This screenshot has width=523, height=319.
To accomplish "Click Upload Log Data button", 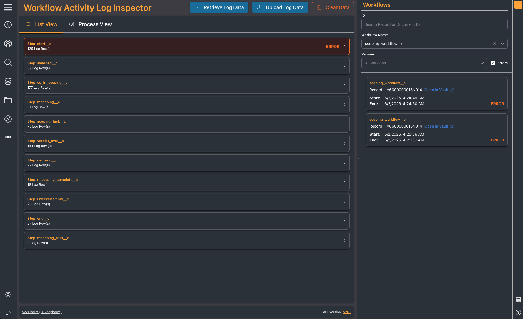I will click(x=280, y=7).
